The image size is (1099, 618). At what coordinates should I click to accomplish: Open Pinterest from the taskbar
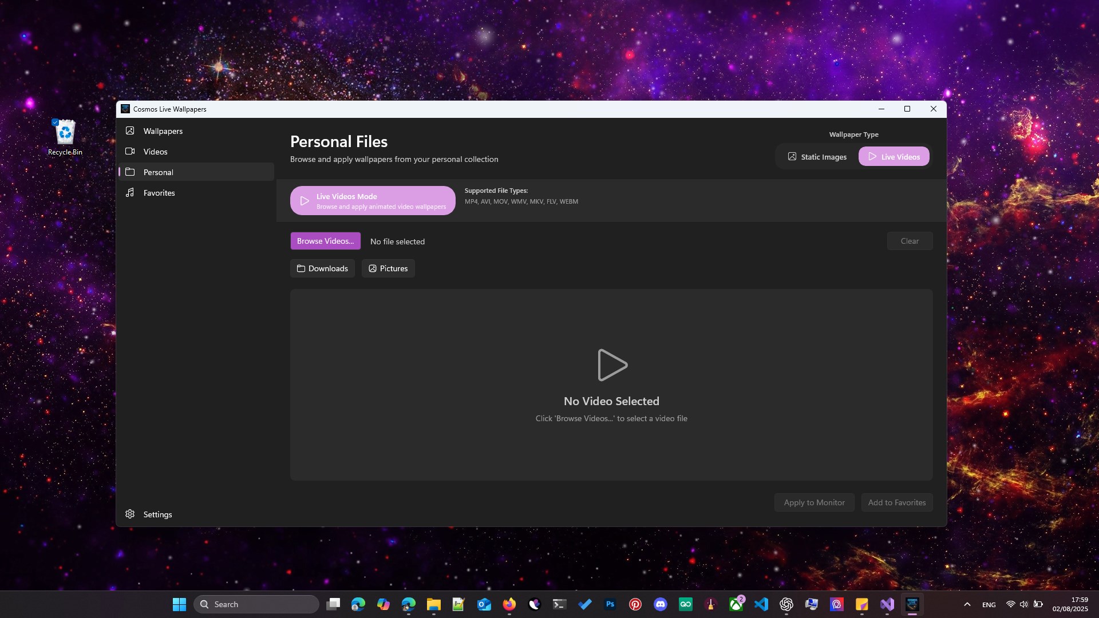(635, 604)
